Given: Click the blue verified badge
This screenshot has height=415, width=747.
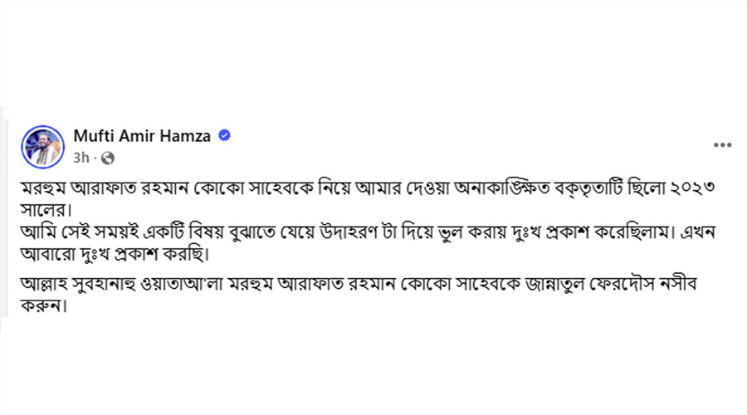Looking at the screenshot, I should (x=224, y=136).
